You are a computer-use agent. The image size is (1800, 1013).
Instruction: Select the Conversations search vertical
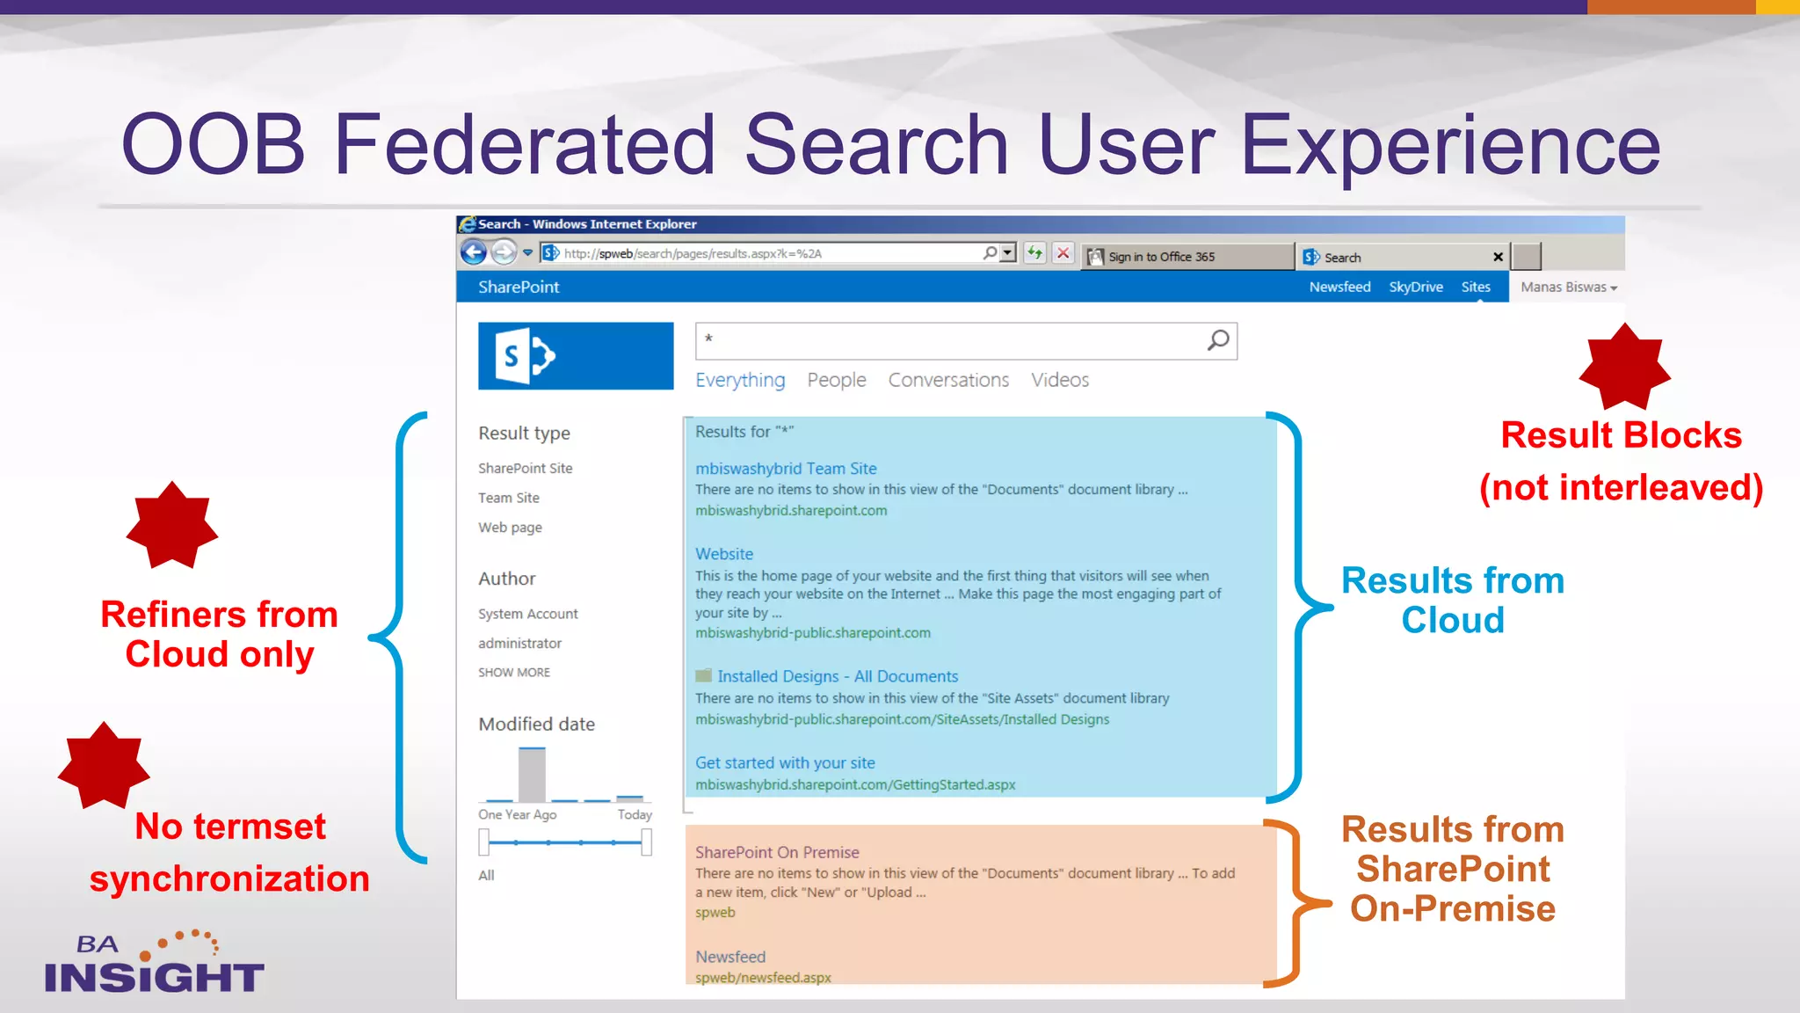[948, 380]
